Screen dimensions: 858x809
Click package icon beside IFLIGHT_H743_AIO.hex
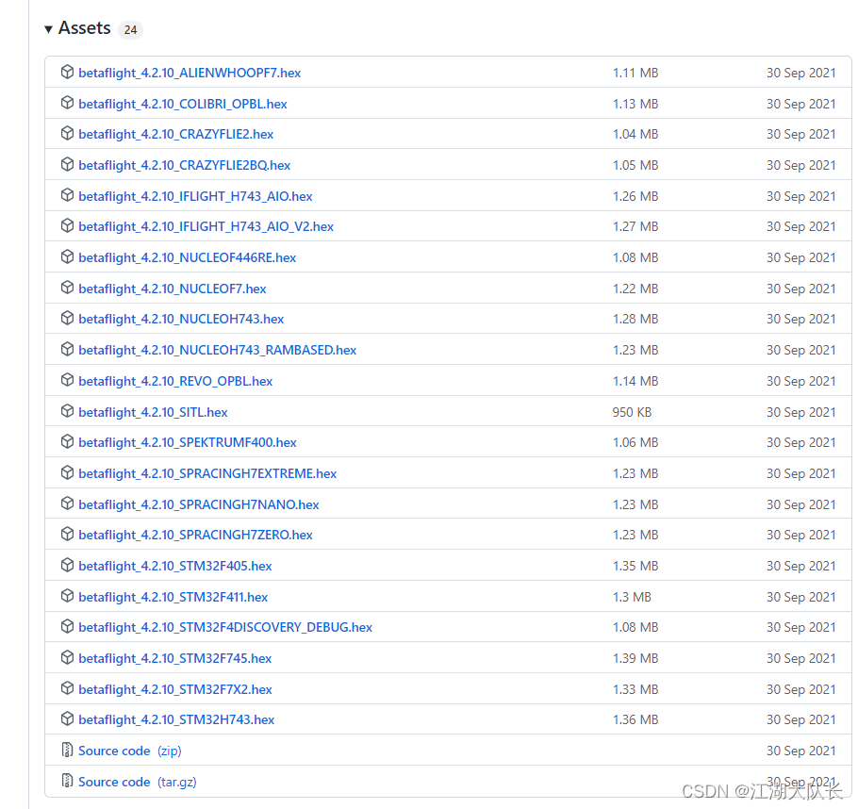click(x=67, y=195)
